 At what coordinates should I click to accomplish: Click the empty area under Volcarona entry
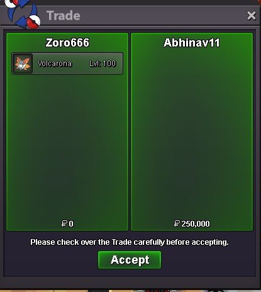click(x=67, y=147)
